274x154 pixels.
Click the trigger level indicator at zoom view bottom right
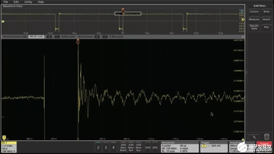pyautogui.click(x=243, y=139)
